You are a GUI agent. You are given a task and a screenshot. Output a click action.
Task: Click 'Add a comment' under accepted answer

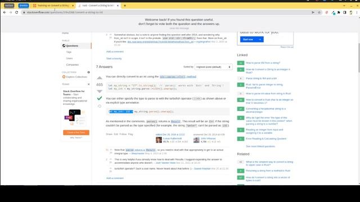pyautogui.click(x=115, y=178)
